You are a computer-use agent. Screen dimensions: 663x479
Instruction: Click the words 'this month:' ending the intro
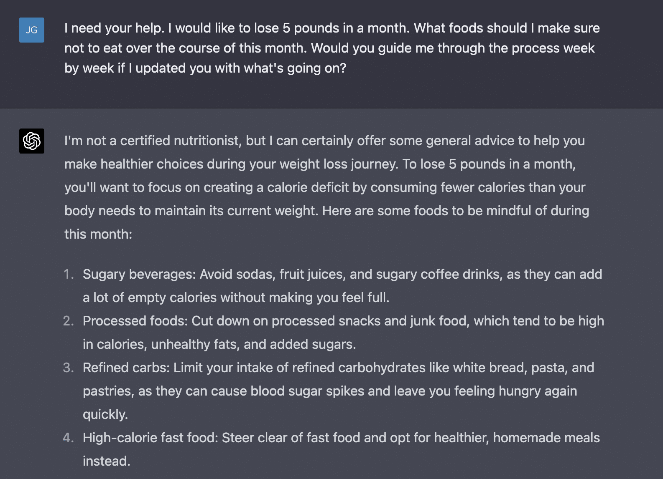98,234
